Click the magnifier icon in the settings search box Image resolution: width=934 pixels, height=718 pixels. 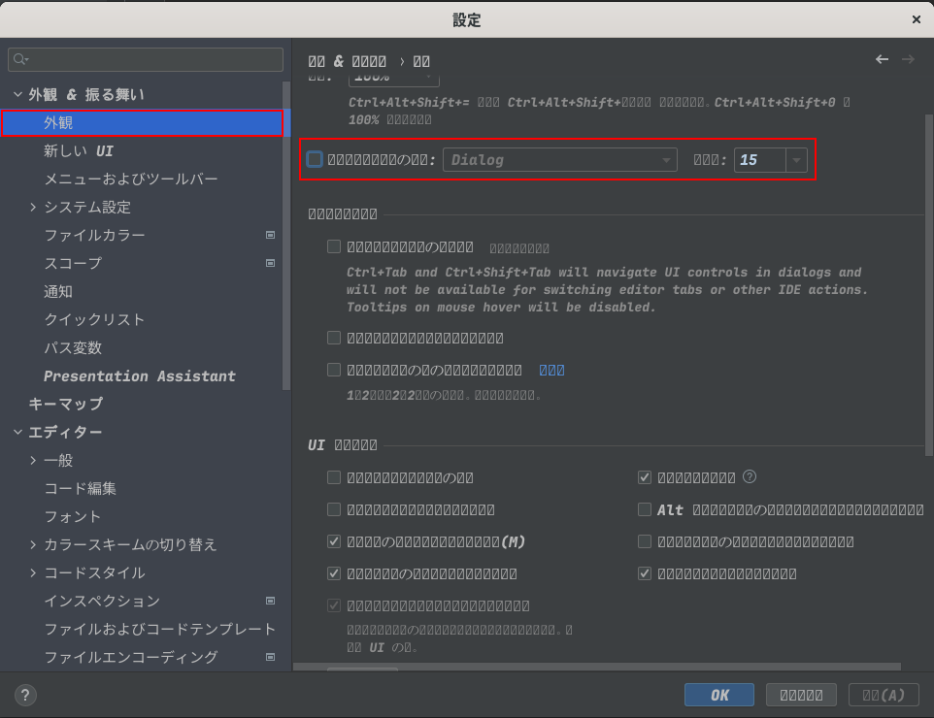(19, 59)
